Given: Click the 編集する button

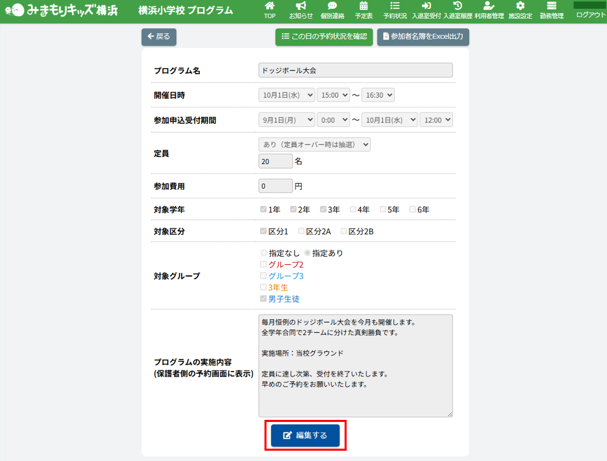Looking at the screenshot, I should tap(306, 435).
